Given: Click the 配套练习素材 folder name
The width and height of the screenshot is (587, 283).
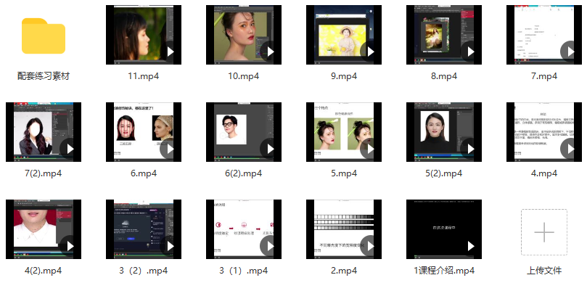Looking at the screenshot, I should click(44, 76).
